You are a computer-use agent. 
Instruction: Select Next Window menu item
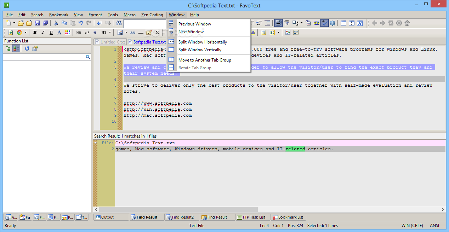click(x=209, y=32)
